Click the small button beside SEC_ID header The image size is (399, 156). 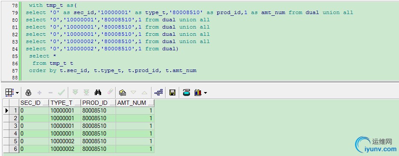pyautogui.click(x=46, y=103)
